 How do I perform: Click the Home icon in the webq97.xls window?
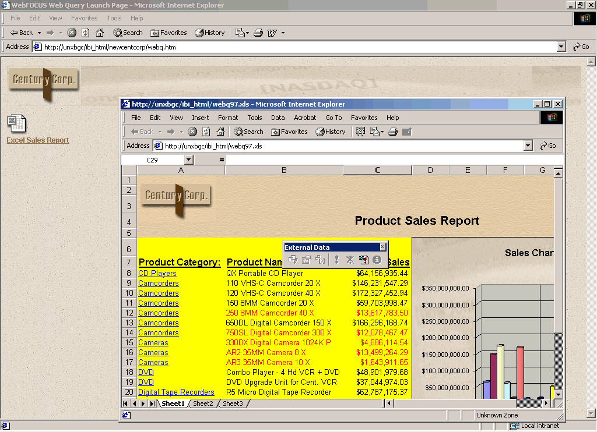click(x=220, y=132)
